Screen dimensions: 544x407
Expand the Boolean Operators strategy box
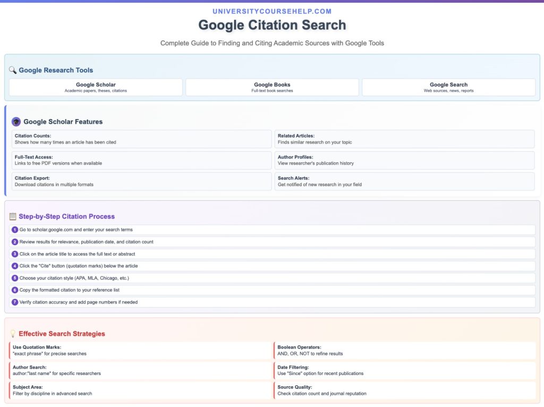404,351
